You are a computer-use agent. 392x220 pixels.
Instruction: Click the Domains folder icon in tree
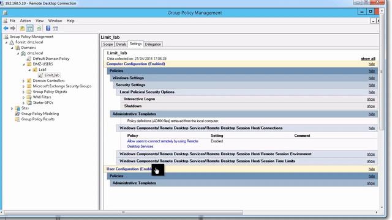point(18,48)
